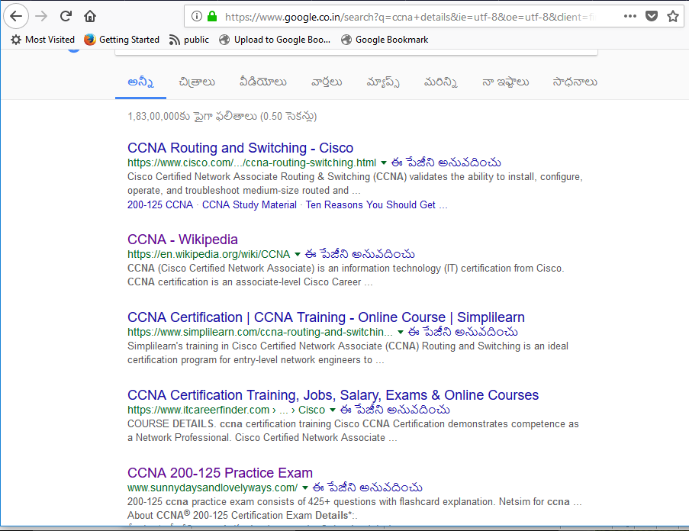Reload the current page
The image size is (689, 531).
coord(66,16)
